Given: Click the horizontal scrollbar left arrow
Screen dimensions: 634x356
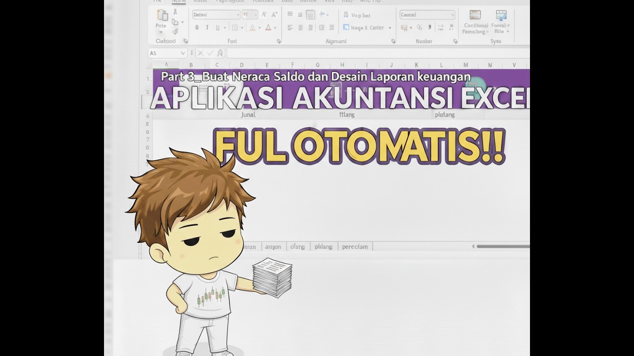Looking at the screenshot, I should (x=473, y=246).
